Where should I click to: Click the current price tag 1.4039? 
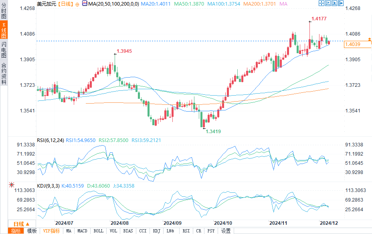pos(357,44)
